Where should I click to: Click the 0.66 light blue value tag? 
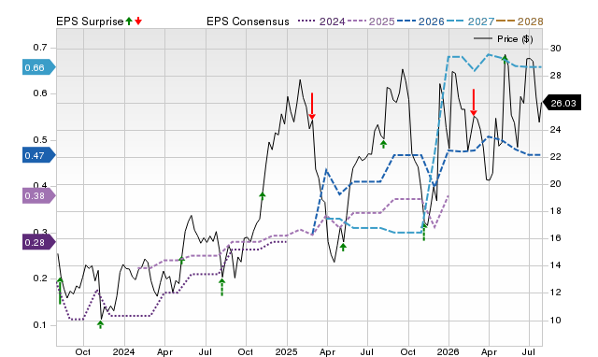click(x=39, y=67)
